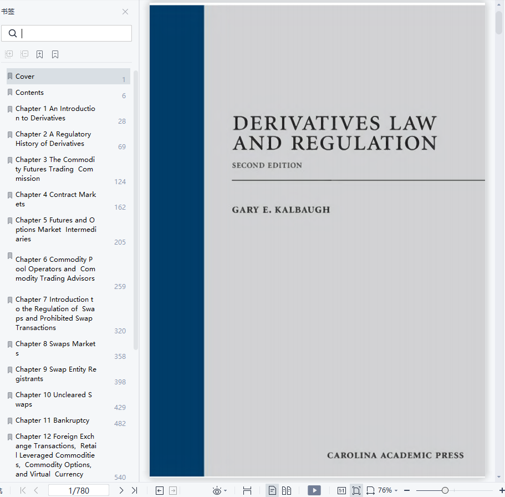Click page number 482 beside Chapter 11
The height and width of the screenshot is (497, 505).
[x=120, y=424]
